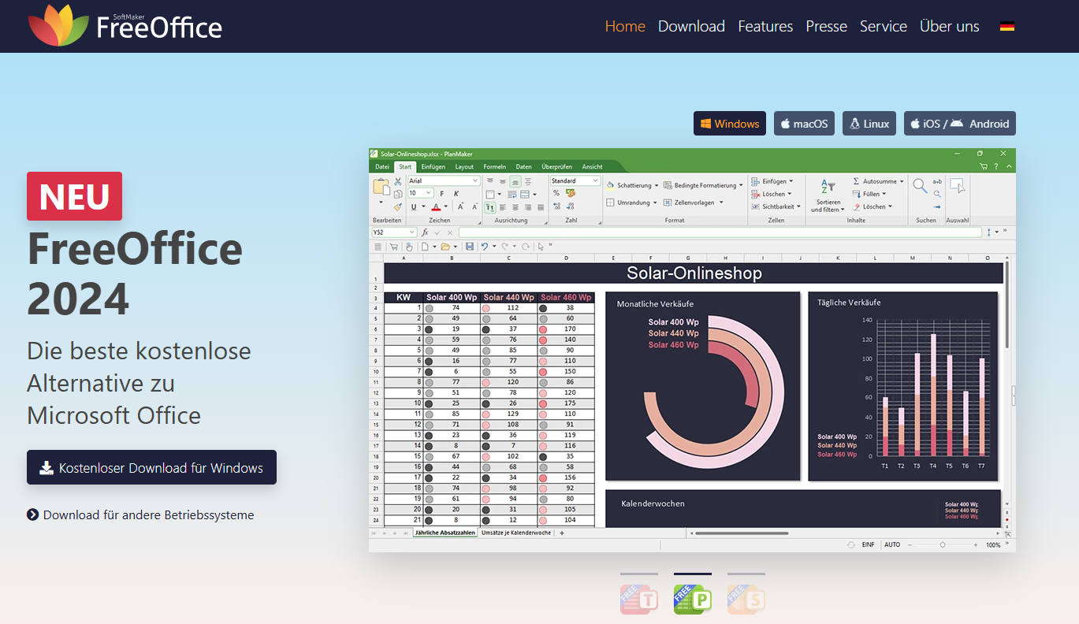This screenshot has width=1079, height=624.
Task: Click the undo arrow in quick toolbar
Action: point(485,247)
